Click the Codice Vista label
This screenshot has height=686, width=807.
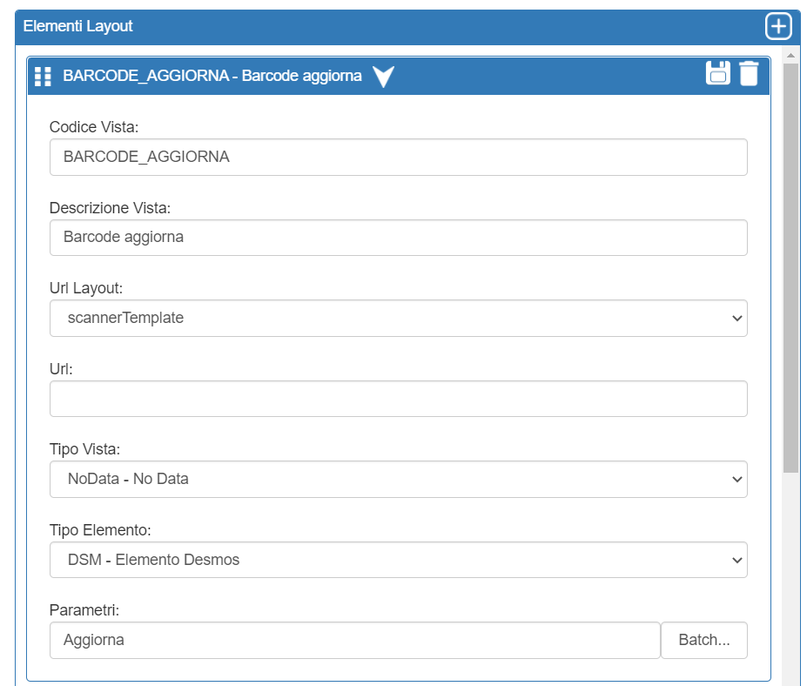94,127
